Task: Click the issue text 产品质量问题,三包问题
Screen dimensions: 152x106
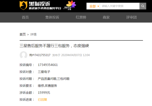Action: (x=54, y=79)
